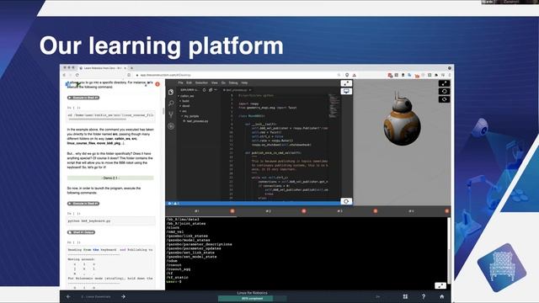Switch to shell tab #4

tap(411, 211)
